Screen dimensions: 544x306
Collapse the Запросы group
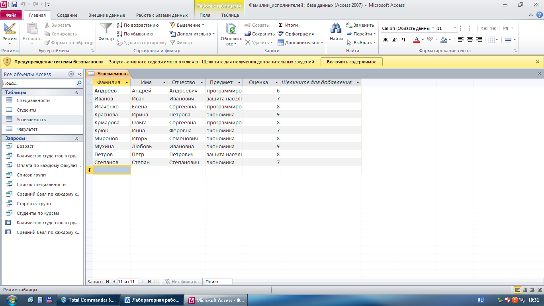coord(76,138)
